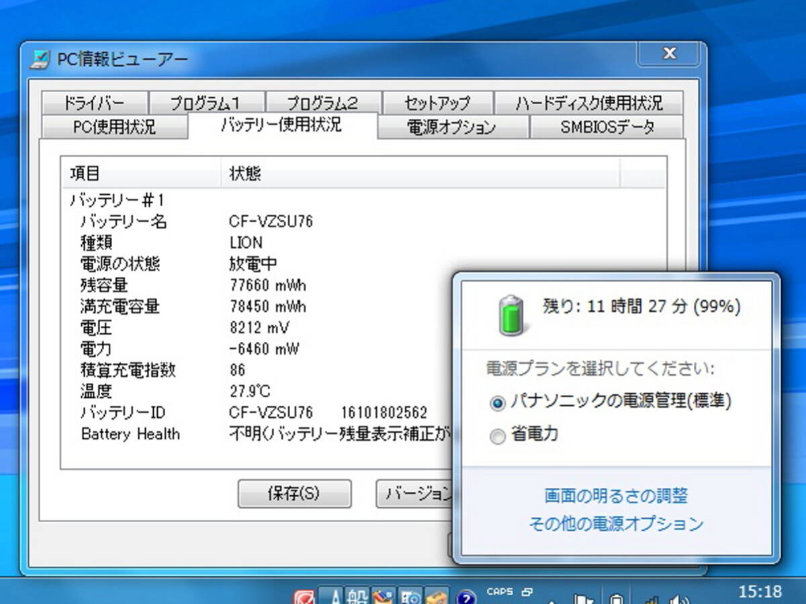Click the taskbar clock showing 15:18
The image size is (806, 604).
coord(760,592)
